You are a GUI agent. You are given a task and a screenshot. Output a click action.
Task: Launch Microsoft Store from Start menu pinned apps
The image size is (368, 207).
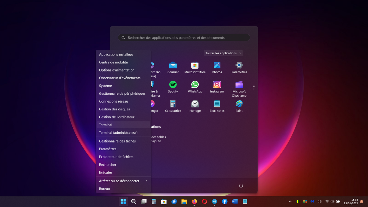click(195, 67)
